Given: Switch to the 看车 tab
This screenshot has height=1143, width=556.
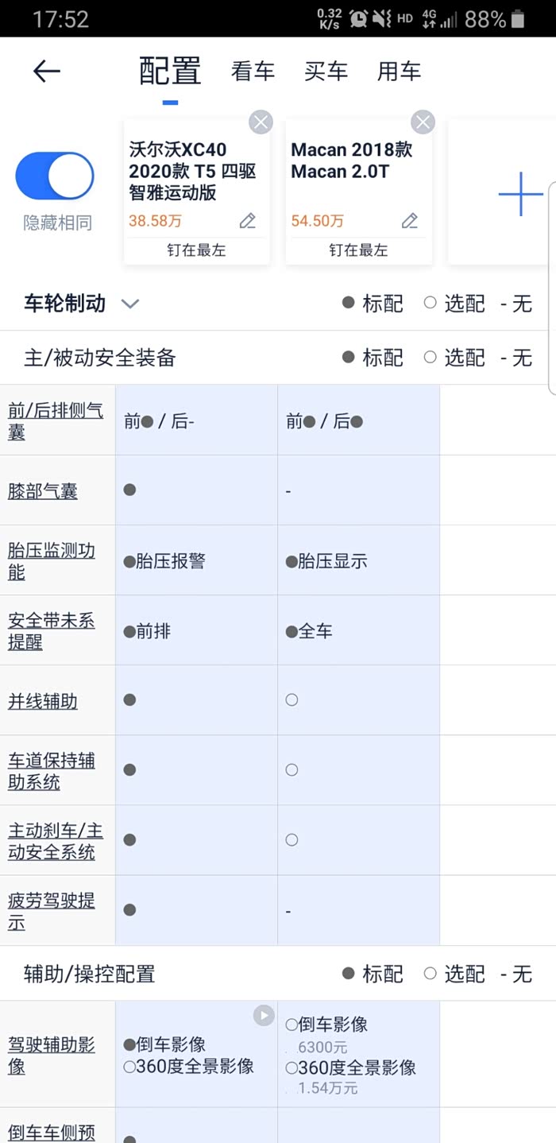Looking at the screenshot, I should (253, 72).
